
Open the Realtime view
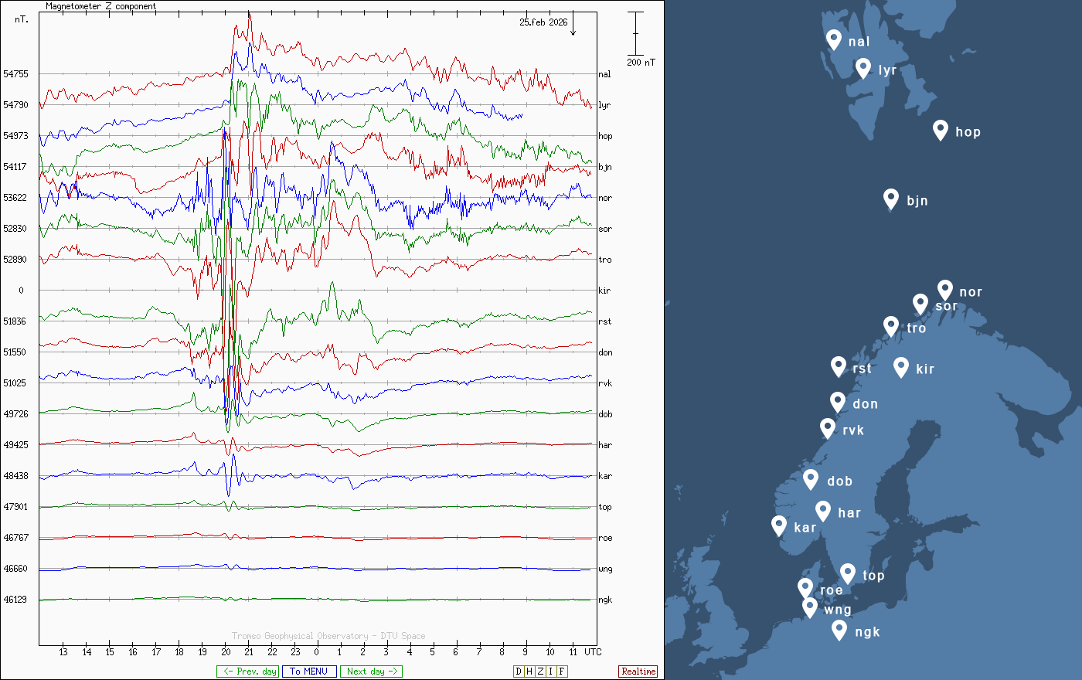pos(638,671)
